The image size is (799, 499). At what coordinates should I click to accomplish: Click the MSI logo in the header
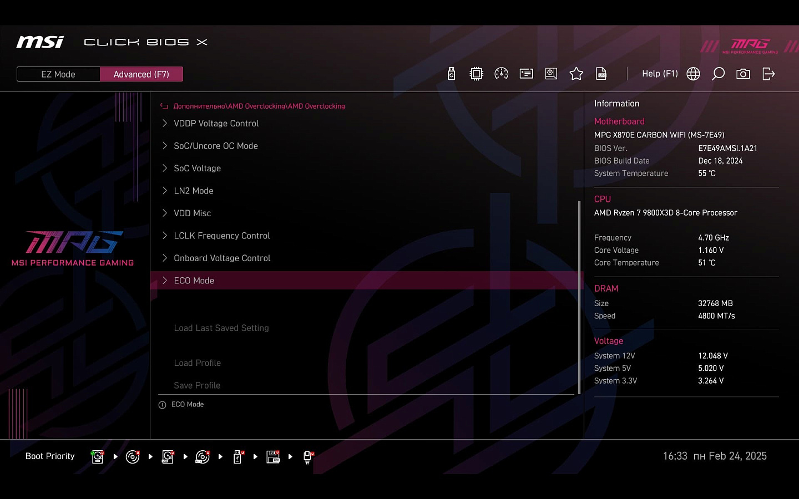coord(40,42)
